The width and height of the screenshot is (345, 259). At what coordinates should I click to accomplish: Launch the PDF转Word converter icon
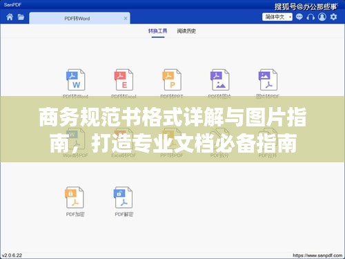(76, 79)
